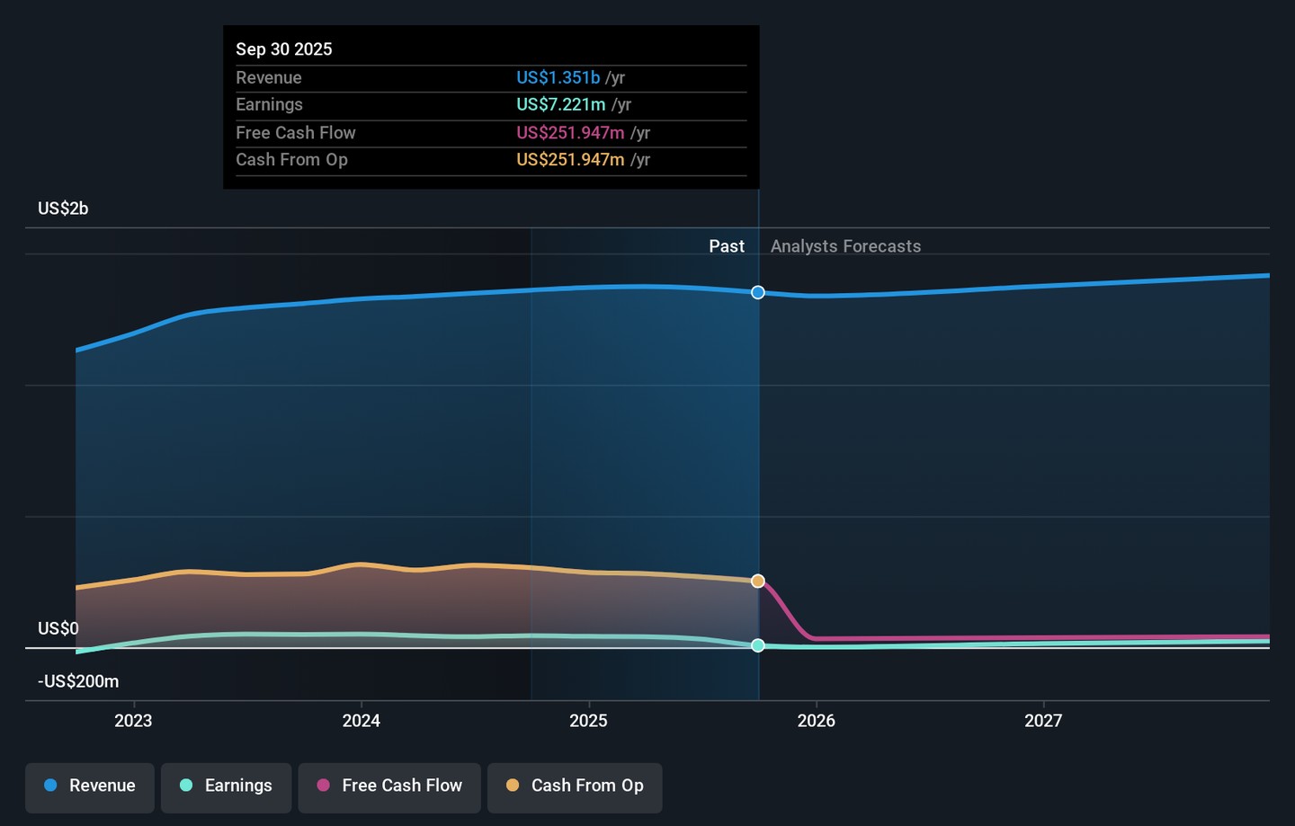Viewport: 1295px width, 826px height.
Task: Select the 2023 x-axis label
Action: pyautogui.click(x=133, y=721)
